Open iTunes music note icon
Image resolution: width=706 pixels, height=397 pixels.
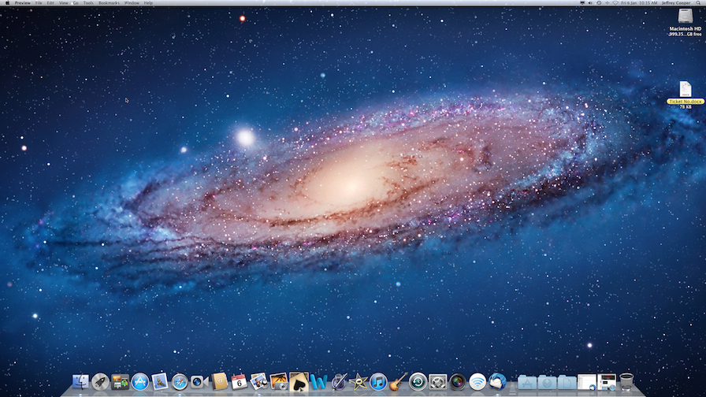click(378, 382)
